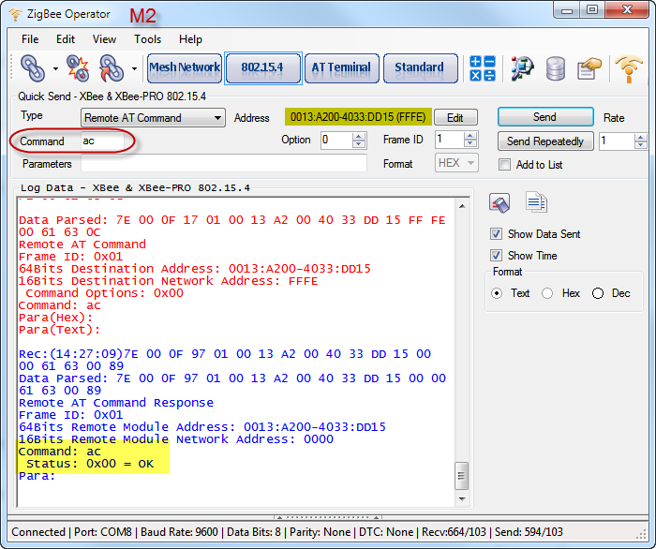Viewport: 656px width, 549px height.
Task: Open the calculator icon in toolbar
Action: [x=483, y=68]
